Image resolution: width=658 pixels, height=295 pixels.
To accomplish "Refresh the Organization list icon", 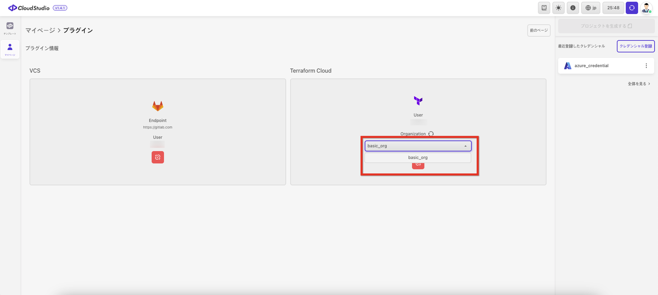I will tap(431, 134).
